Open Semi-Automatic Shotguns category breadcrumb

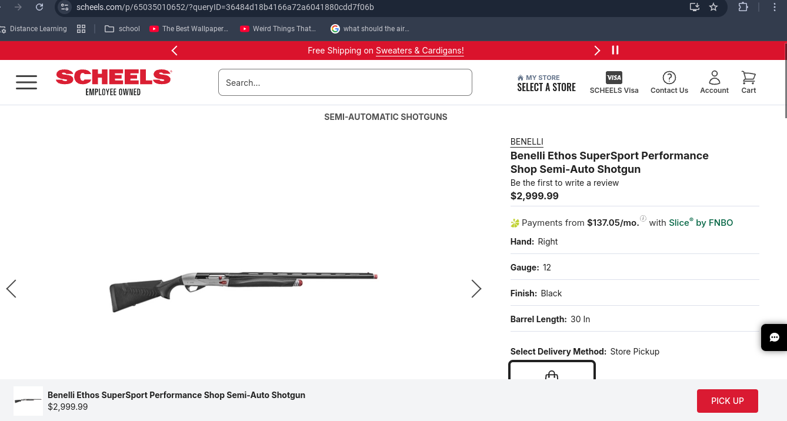[386, 117]
